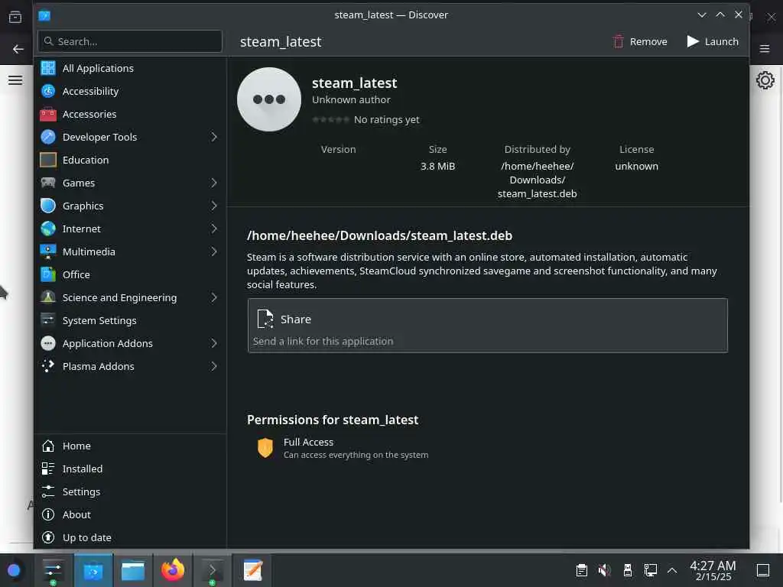The image size is (783, 587).
Task: Click the steam_latest application icon
Action: (269, 99)
